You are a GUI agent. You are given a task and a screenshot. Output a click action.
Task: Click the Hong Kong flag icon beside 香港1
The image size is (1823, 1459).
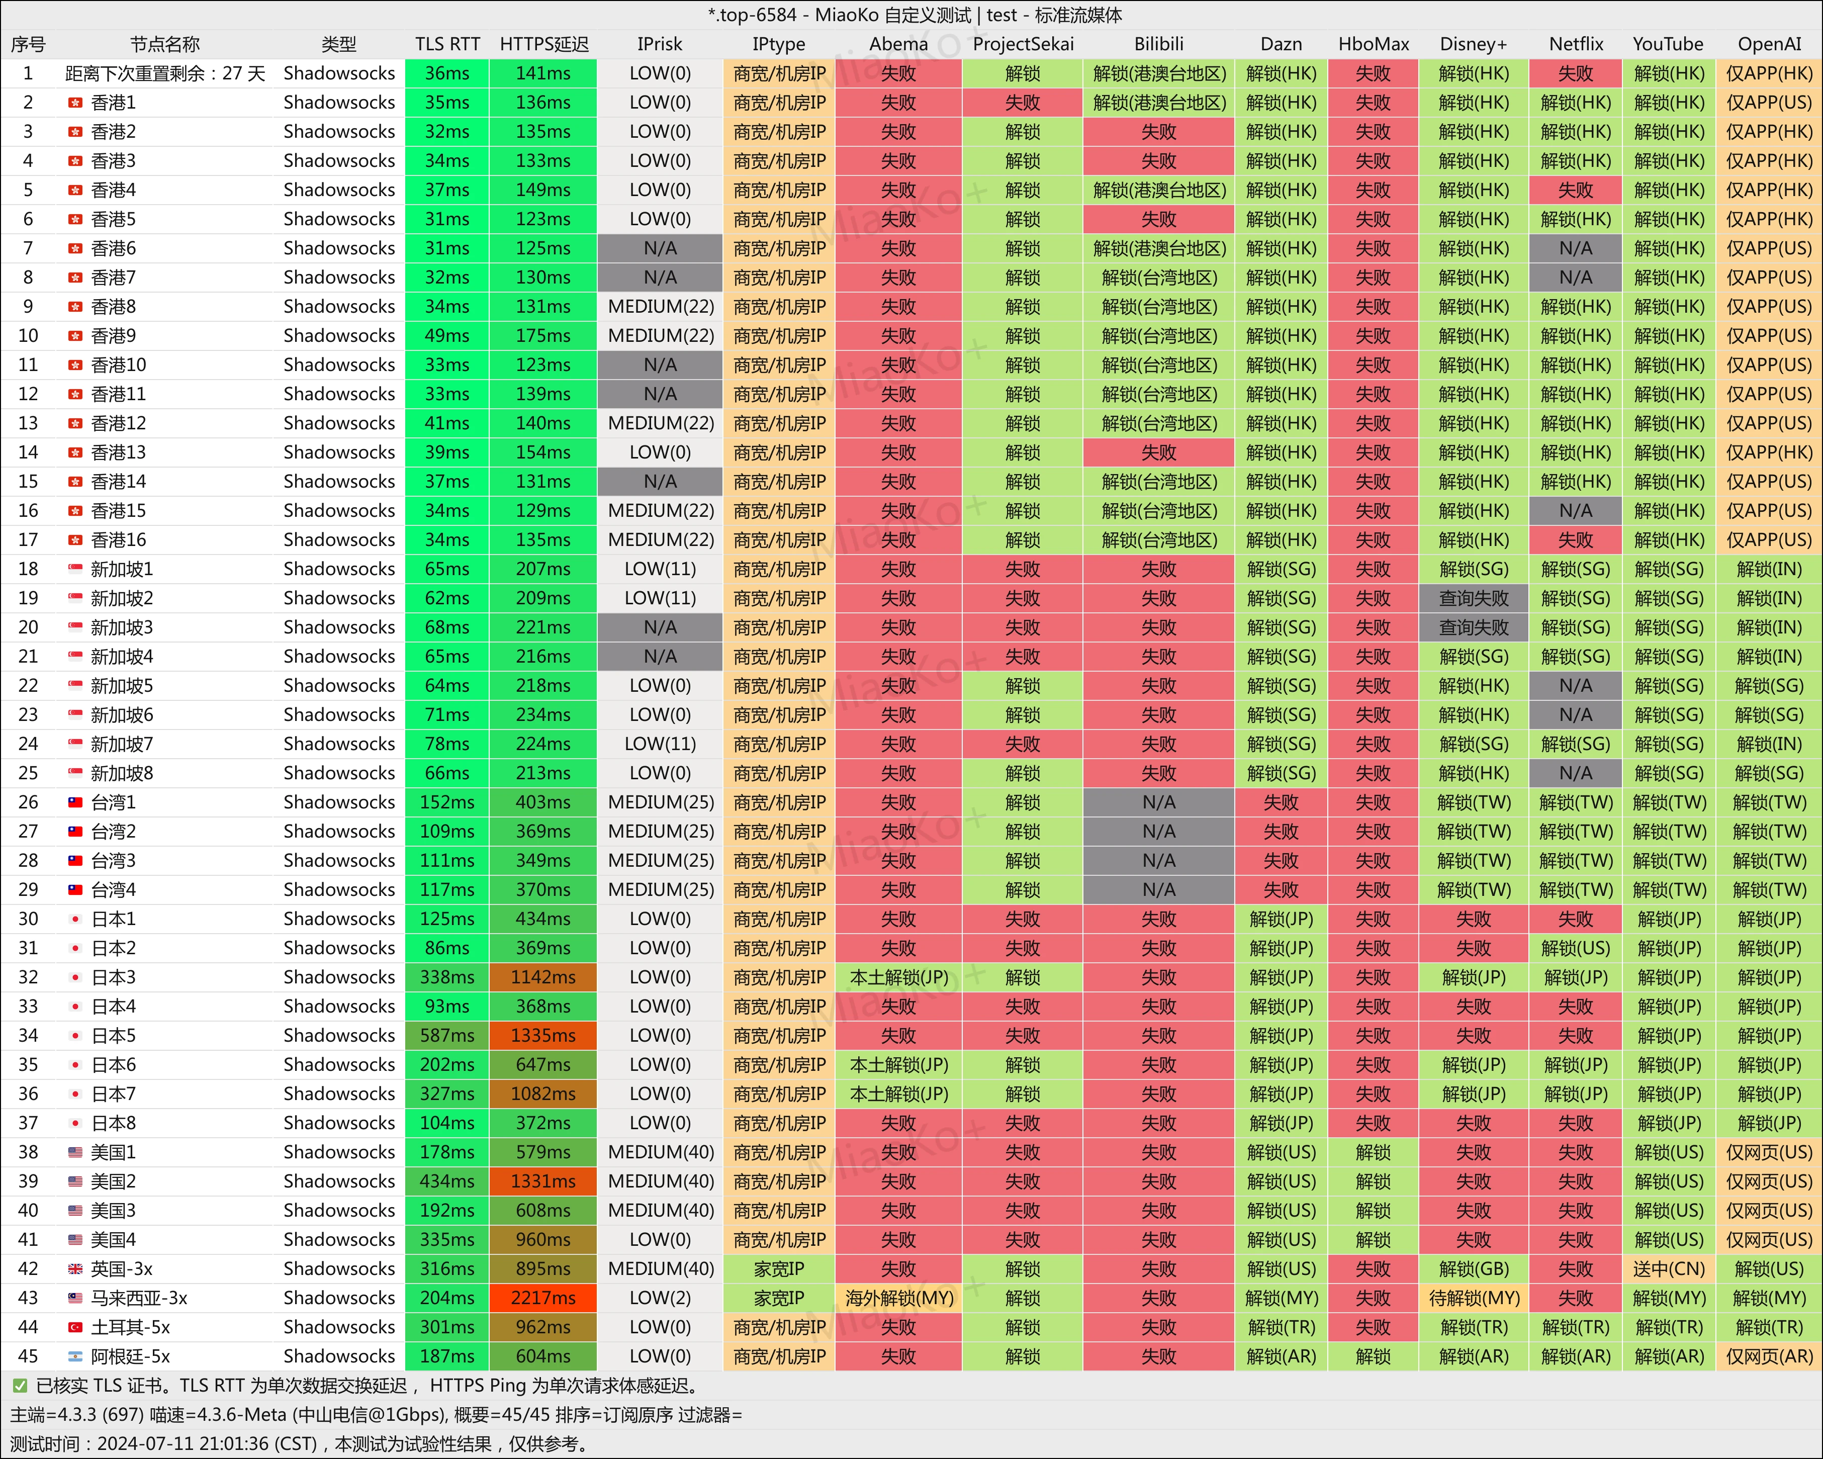coord(75,103)
